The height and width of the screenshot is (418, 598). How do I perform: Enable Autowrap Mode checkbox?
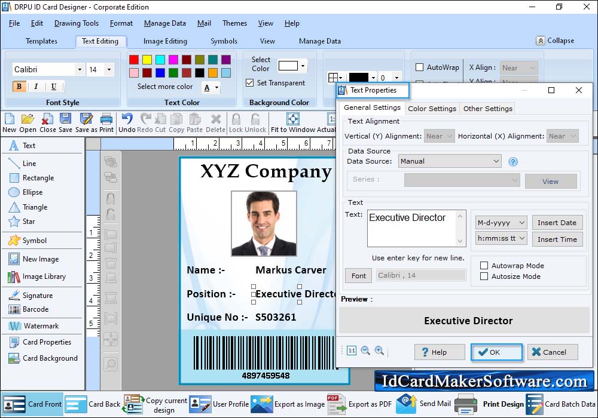click(x=484, y=266)
